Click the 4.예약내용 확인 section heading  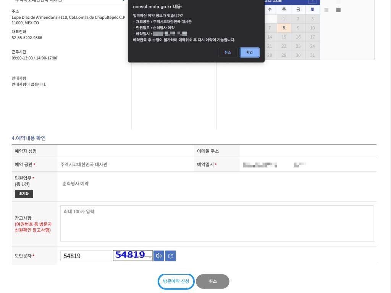28,138
